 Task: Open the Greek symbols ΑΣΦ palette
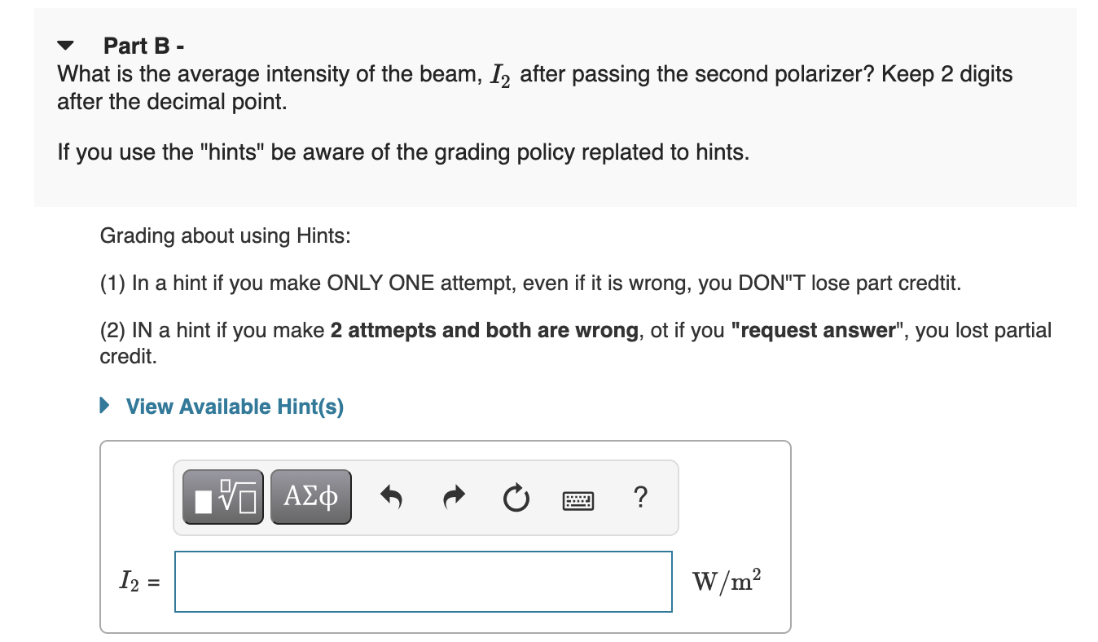pyautogui.click(x=311, y=496)
